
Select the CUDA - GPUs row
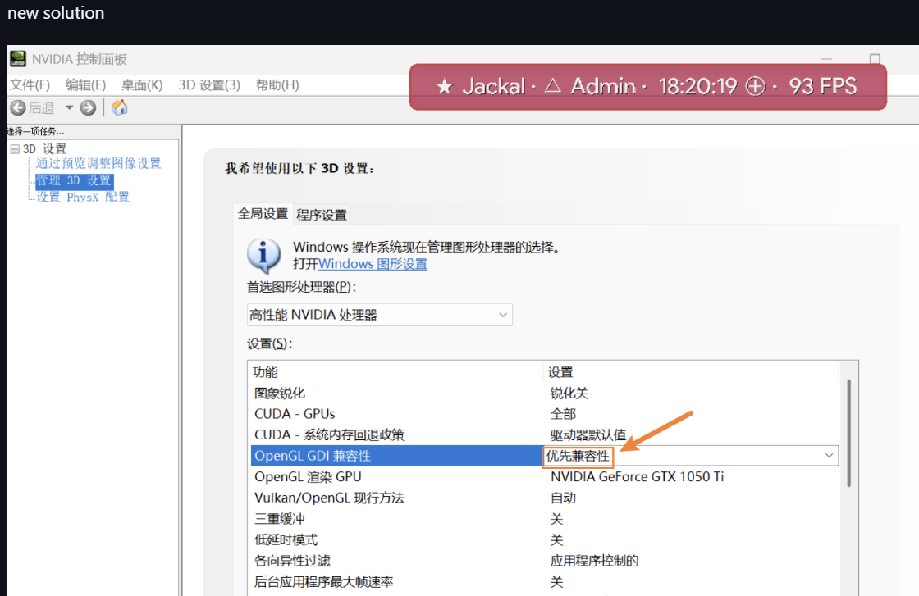(543, 414)
